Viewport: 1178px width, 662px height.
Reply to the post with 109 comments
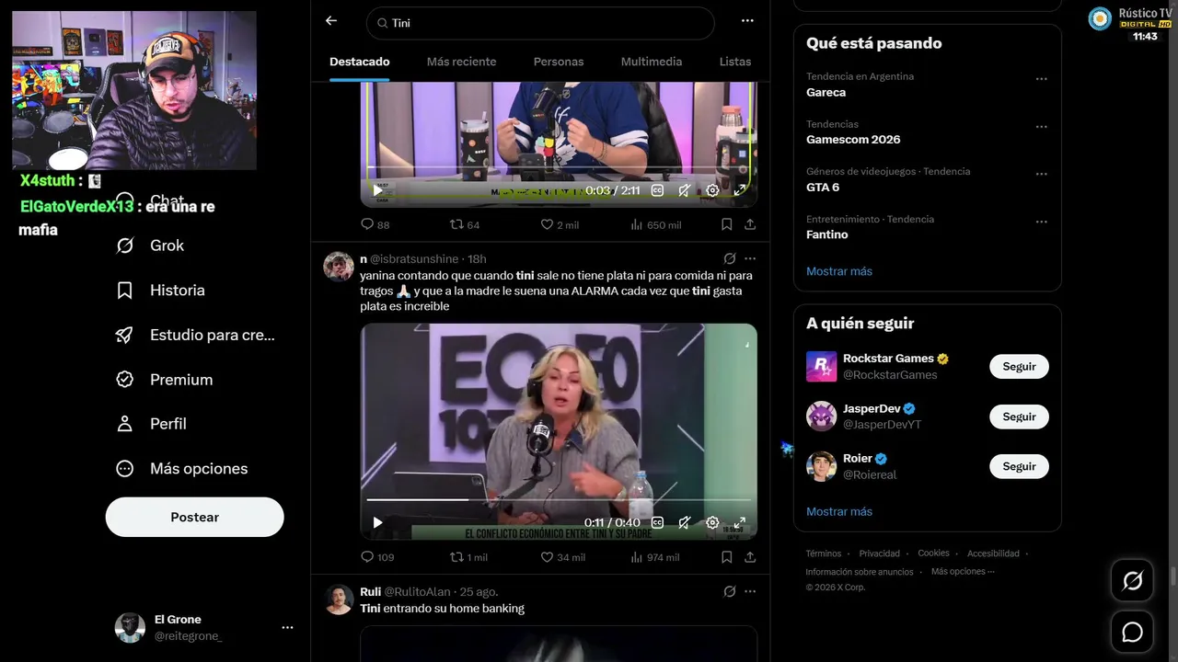(377, 557)
